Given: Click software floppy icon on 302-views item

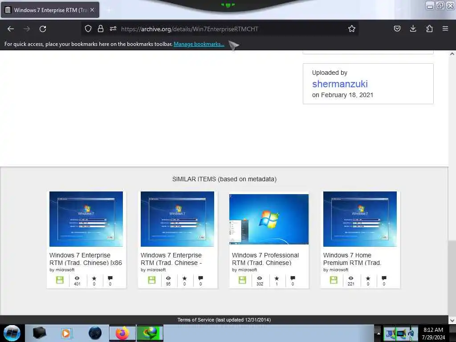Looking at the screenshot, I should click(x=242, y=280).
